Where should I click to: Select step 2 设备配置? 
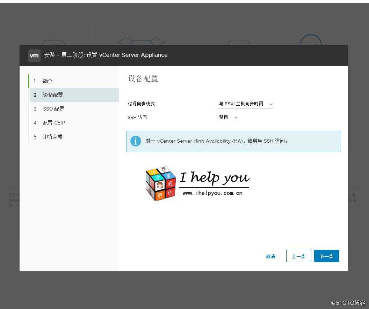[74, 95]
